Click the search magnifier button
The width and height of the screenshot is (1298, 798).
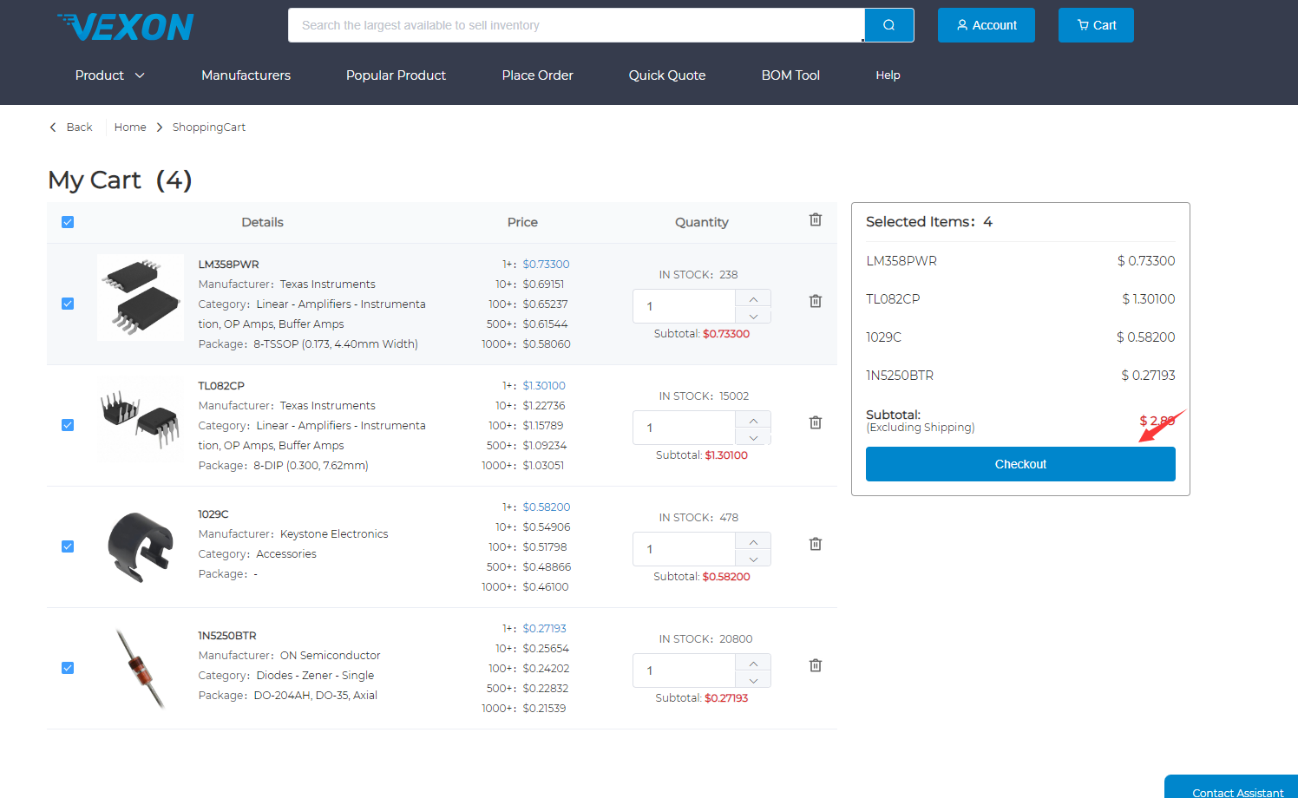click(x=889, y=25)
